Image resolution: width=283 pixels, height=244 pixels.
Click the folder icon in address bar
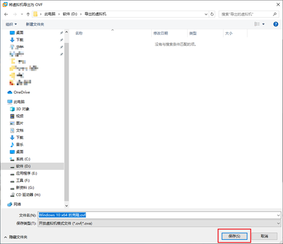pos(36,14)
